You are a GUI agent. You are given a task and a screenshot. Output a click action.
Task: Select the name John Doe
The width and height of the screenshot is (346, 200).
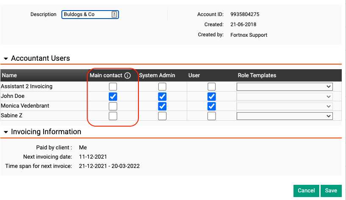click(13, 96)
